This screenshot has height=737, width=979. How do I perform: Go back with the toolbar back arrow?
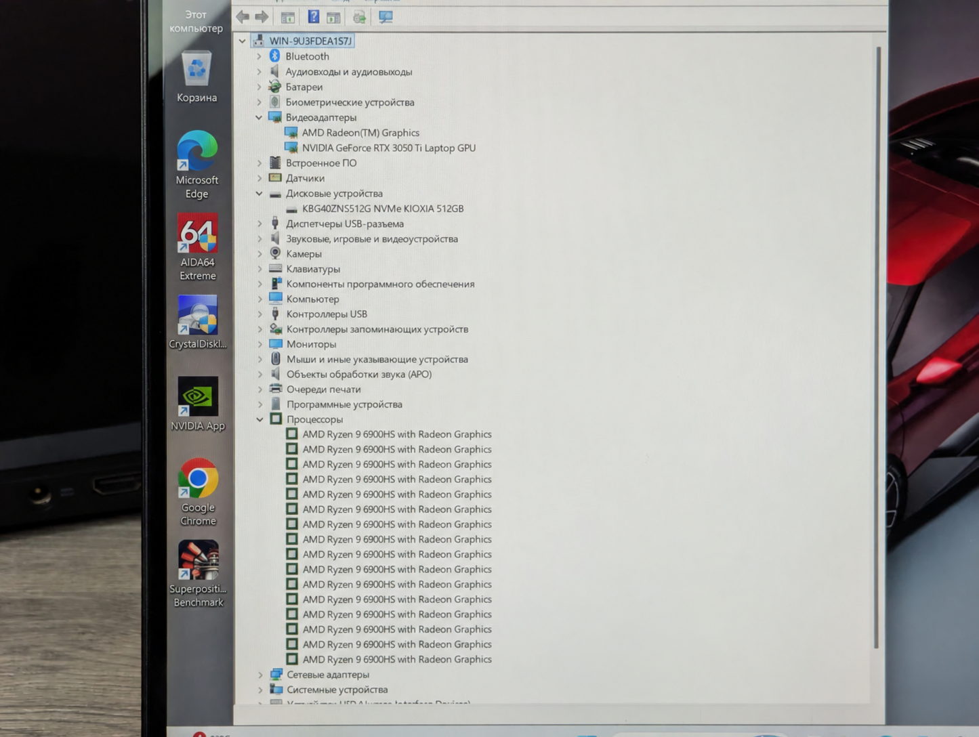243,17
